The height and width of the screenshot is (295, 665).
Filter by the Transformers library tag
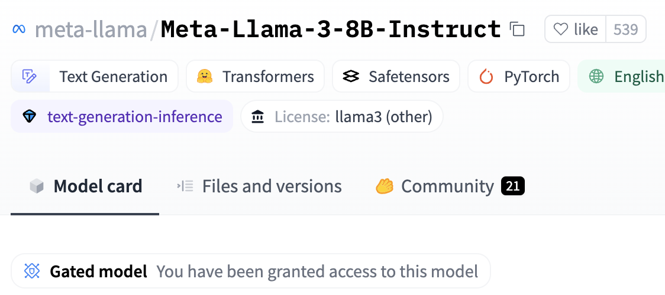coord(268,77)
